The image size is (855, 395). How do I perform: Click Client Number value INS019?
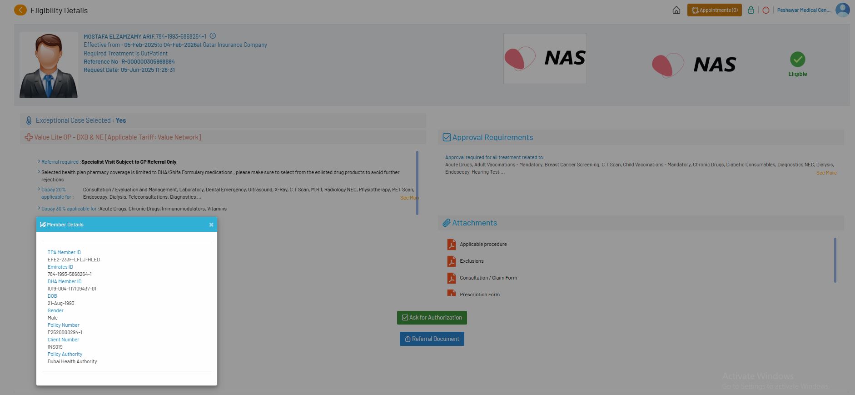pos(55,347)
